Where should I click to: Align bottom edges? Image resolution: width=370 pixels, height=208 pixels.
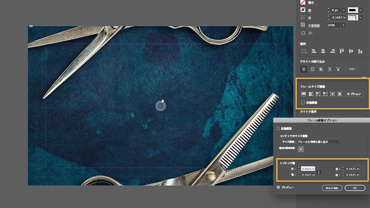point(360,51)
